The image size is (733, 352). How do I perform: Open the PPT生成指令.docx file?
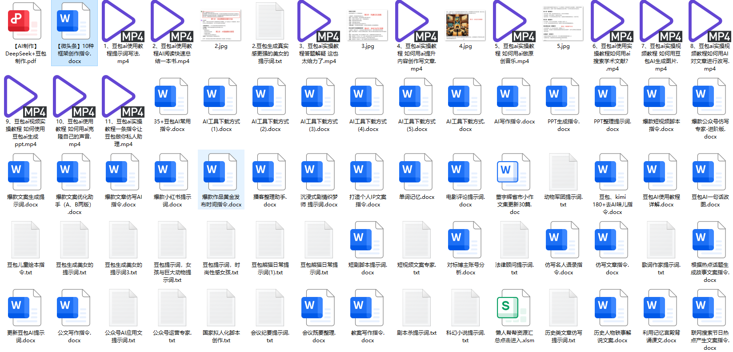coord(563,97)
